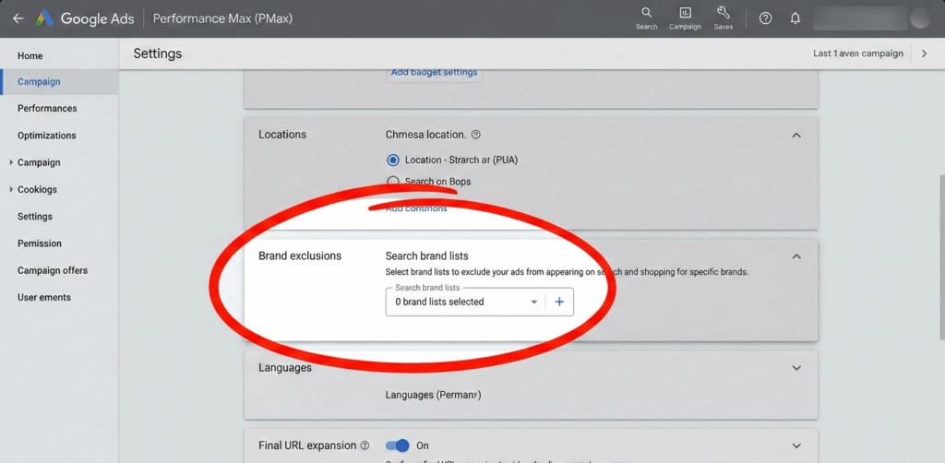
Task: Collapse the Brand exclusions section
Action: coord(796,256)
